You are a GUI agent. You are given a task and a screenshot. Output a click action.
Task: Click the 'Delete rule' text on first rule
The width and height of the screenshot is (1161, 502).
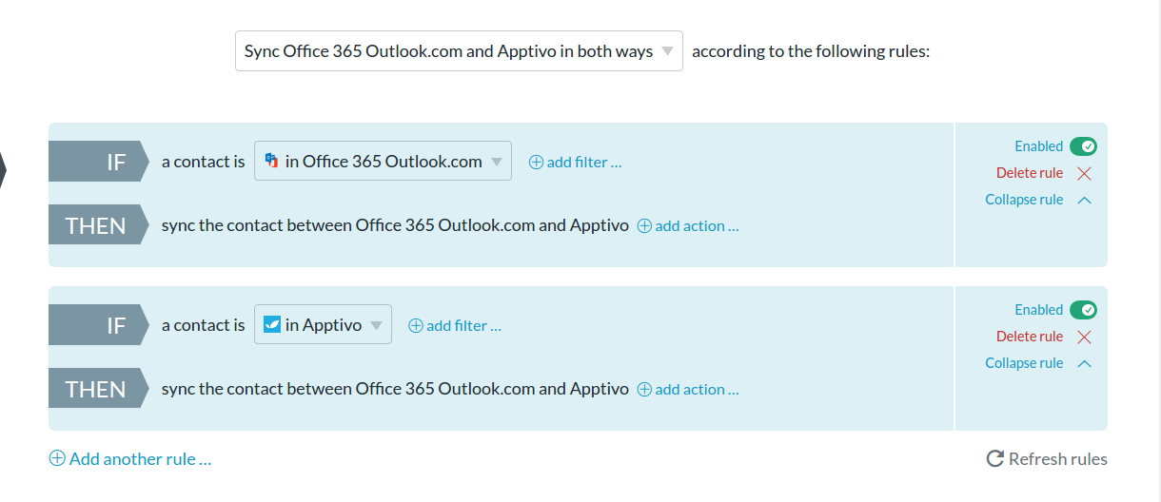1030,173
